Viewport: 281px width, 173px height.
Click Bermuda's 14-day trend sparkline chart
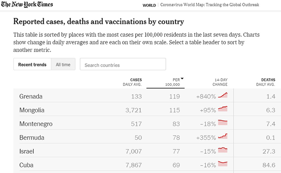coord(223,137)
